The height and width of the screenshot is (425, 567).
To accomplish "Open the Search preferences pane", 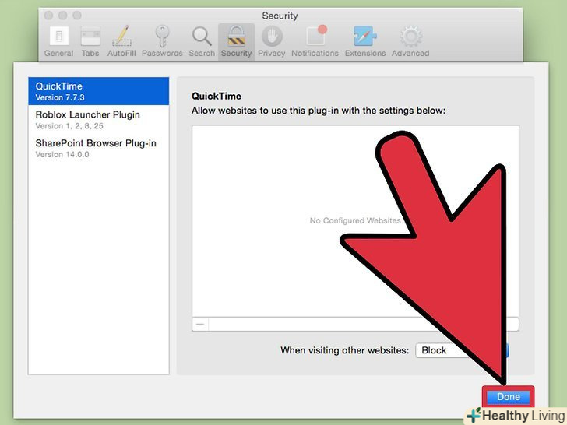I will pyautogui.click(x=202, y=41).
